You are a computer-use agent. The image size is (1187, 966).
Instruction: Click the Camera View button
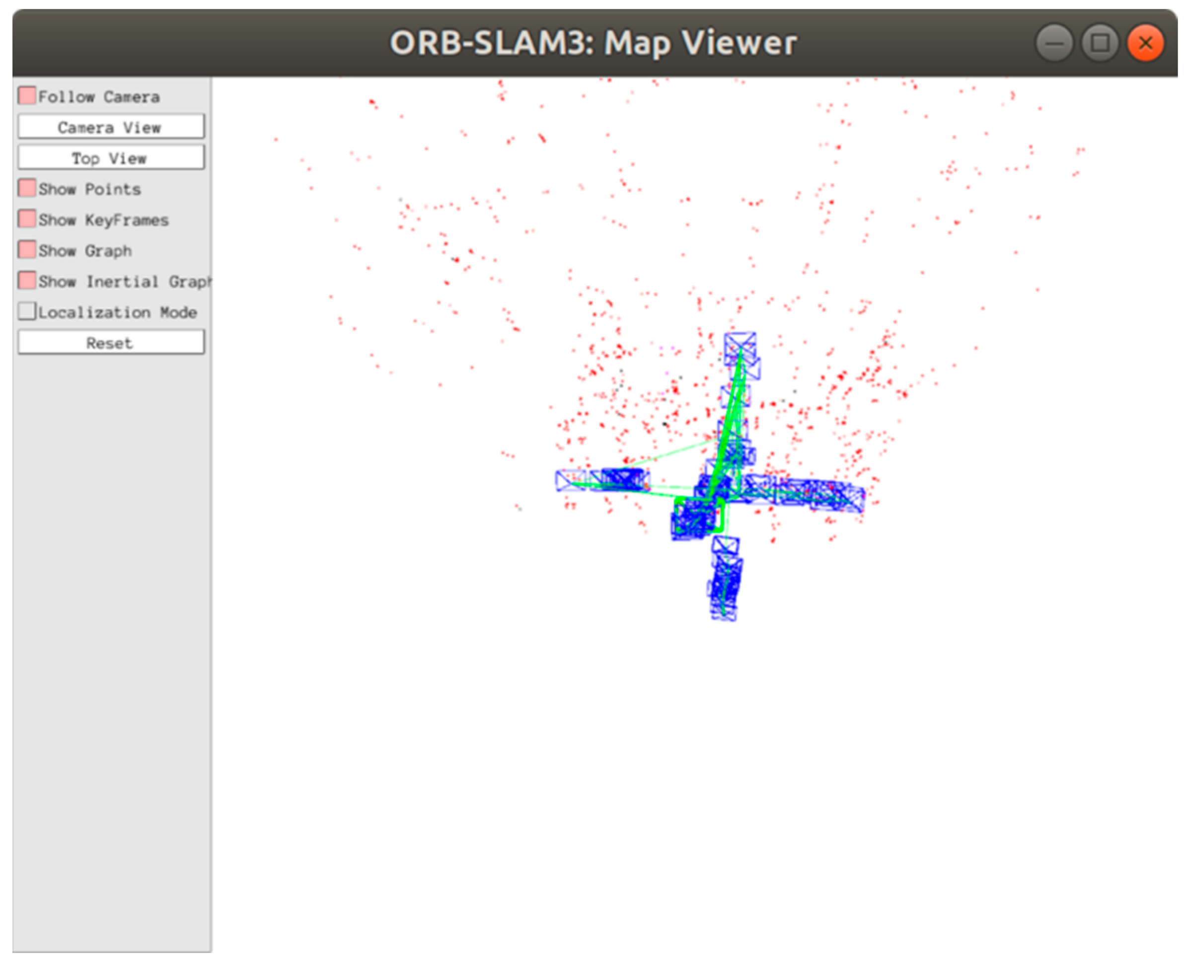tap(111, 128)
